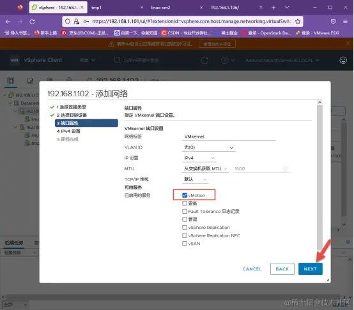
Task: Open the IP 设置 IPv4 dropdown
Action: [199, 158]
